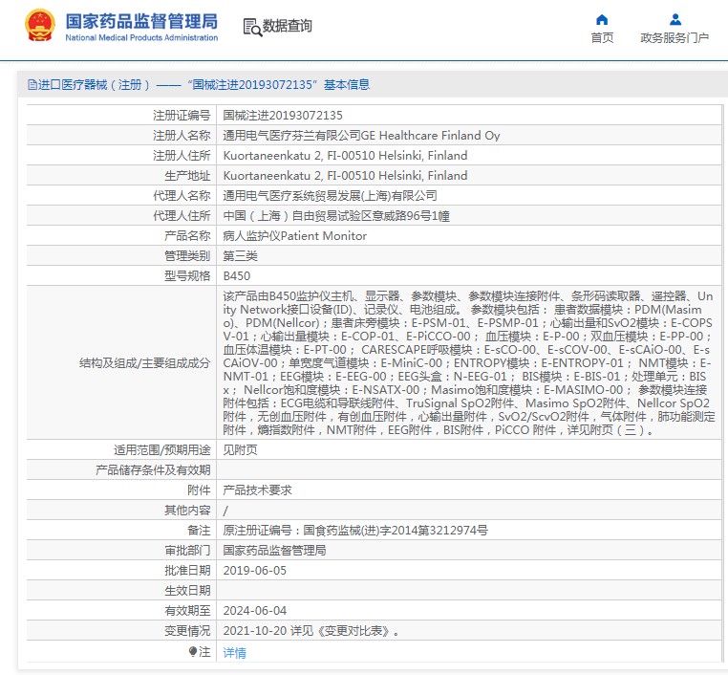Viewport: 728px width, 675px height.
Task: Select the 代理人住所 address value
Action: coord(336,216)
